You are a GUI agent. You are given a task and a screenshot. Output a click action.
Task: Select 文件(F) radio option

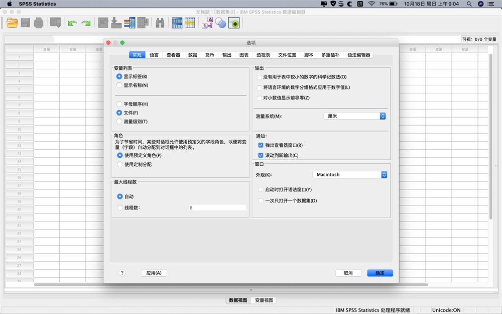click(119, 113)
